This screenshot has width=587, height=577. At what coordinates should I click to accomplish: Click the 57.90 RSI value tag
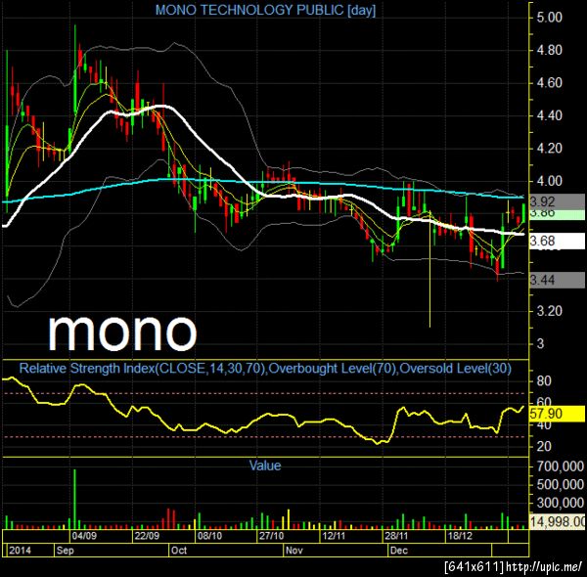tap(557, 414)
